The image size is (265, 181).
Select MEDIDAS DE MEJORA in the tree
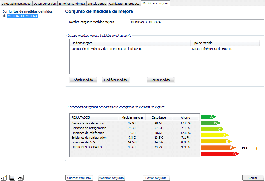click(x=22, y=16)
